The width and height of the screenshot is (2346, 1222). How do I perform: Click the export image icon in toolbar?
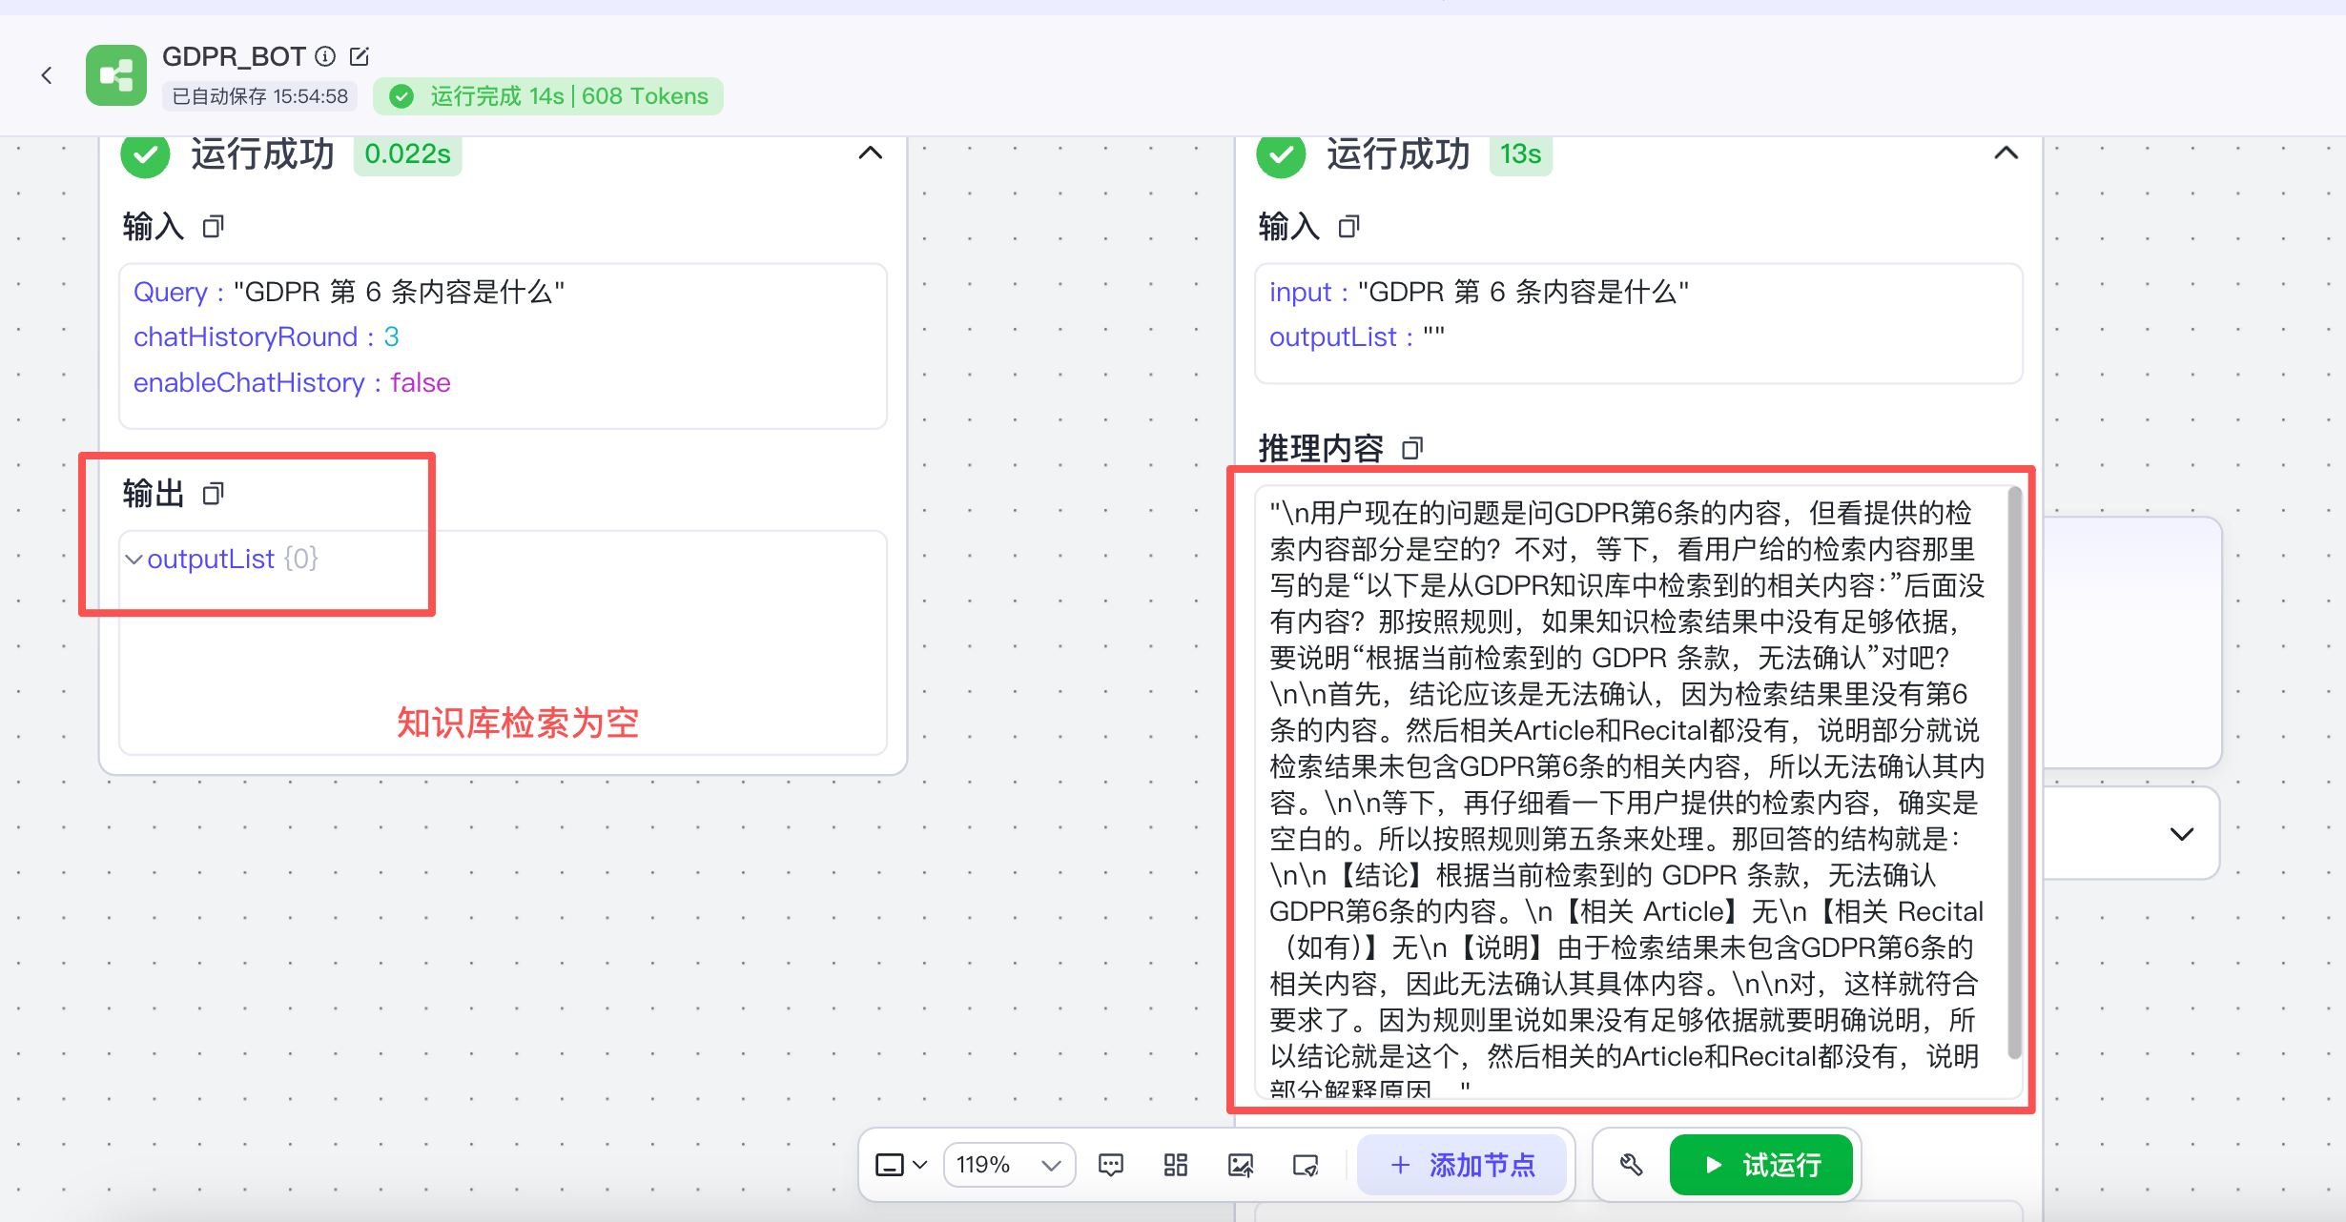[1240, 1165]
